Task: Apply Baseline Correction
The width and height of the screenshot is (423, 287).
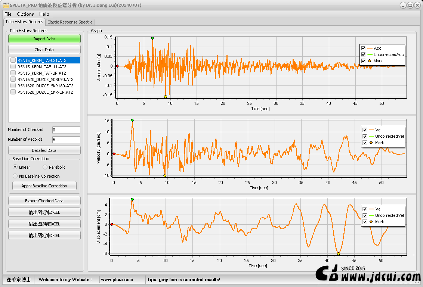Action: [44, 186]
